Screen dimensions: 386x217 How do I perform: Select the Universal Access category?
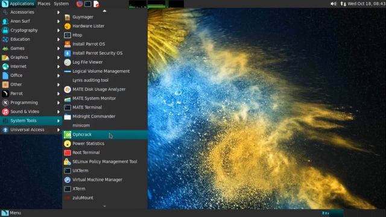coord(31,130)
